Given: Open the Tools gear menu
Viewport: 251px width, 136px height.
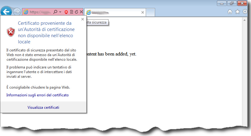Looking at the screenshot, I should [x=245, y=12].
